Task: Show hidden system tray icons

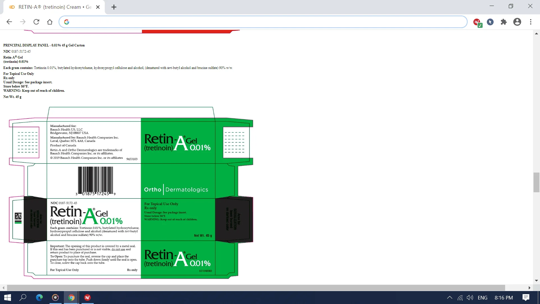Action: (x=450, y=298)
